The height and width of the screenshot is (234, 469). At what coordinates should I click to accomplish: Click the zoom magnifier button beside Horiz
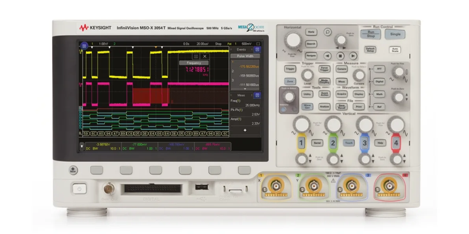(328, 32)
